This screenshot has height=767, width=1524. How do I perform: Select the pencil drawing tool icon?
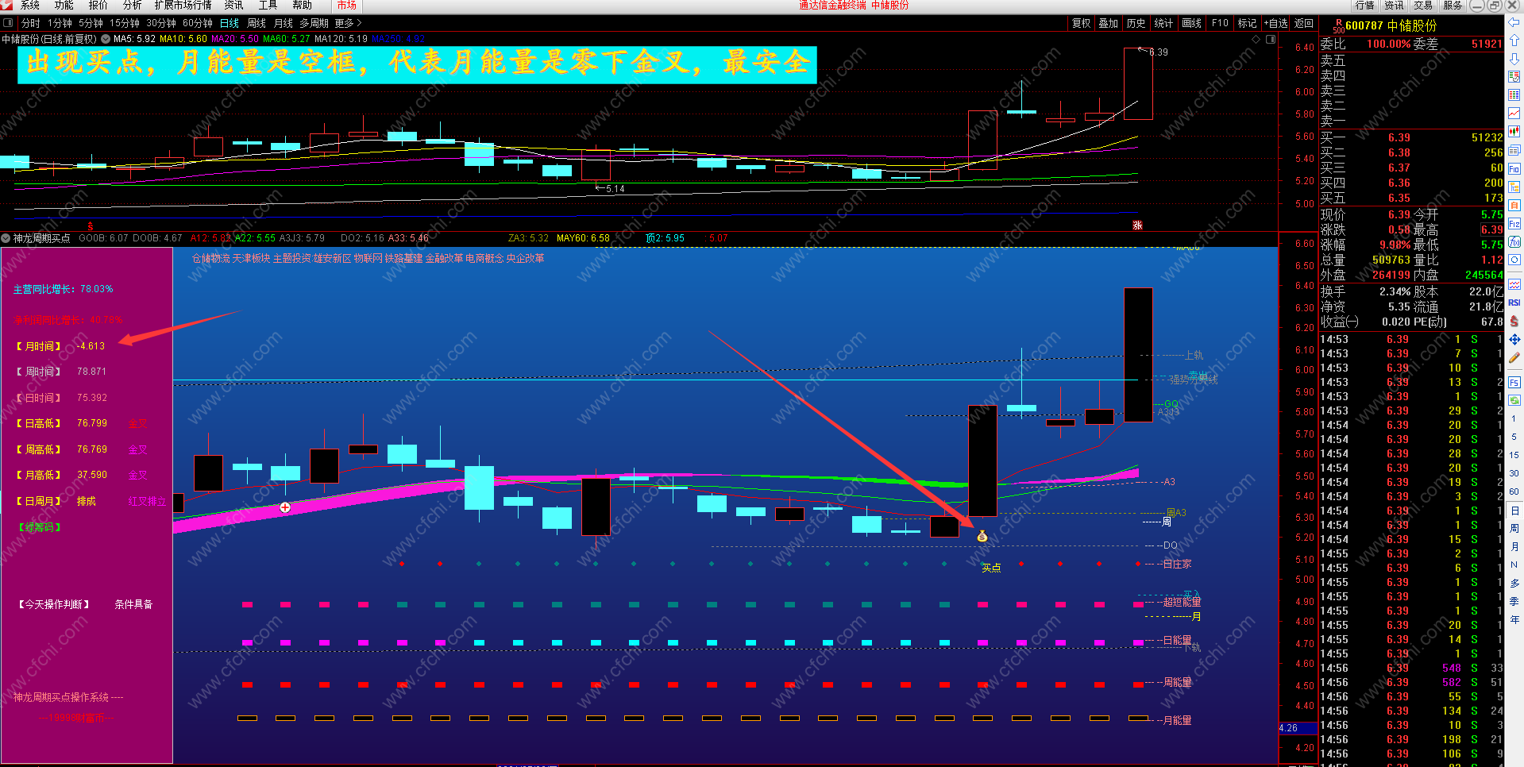pos(1514,358)
